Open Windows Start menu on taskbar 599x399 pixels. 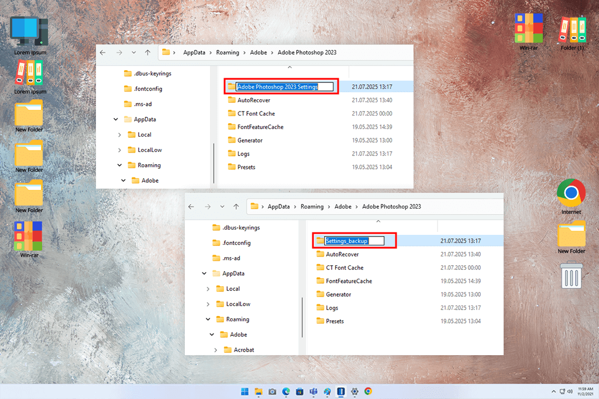click(x=245, y=391)
